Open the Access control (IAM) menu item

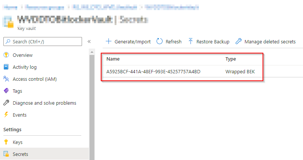click(34, 79)
